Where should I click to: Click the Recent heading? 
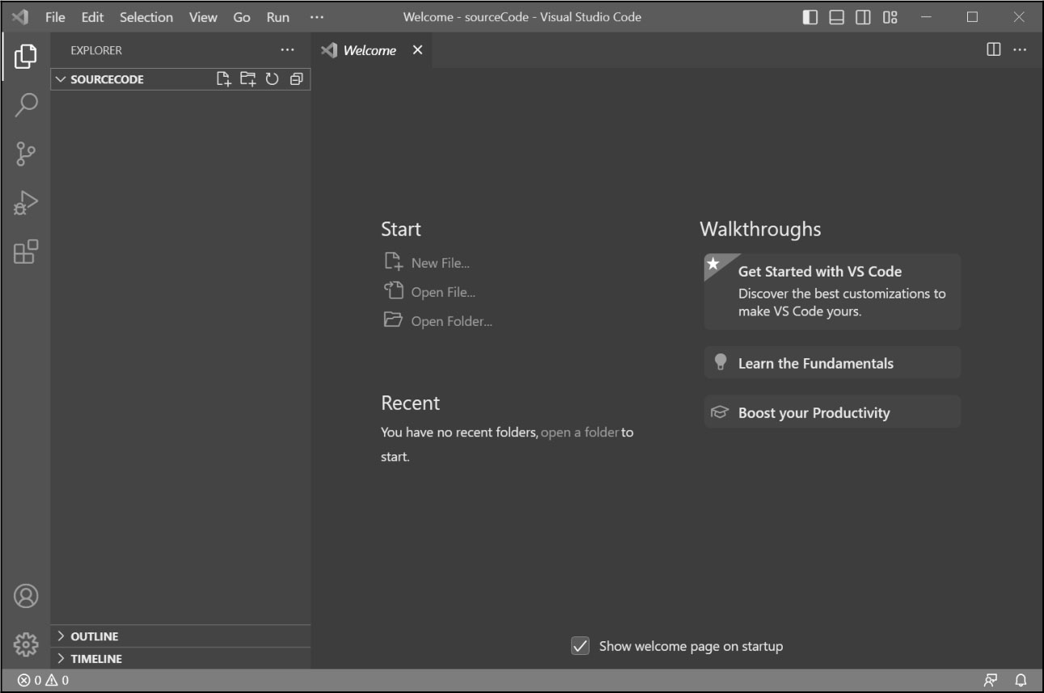[410, 403]
